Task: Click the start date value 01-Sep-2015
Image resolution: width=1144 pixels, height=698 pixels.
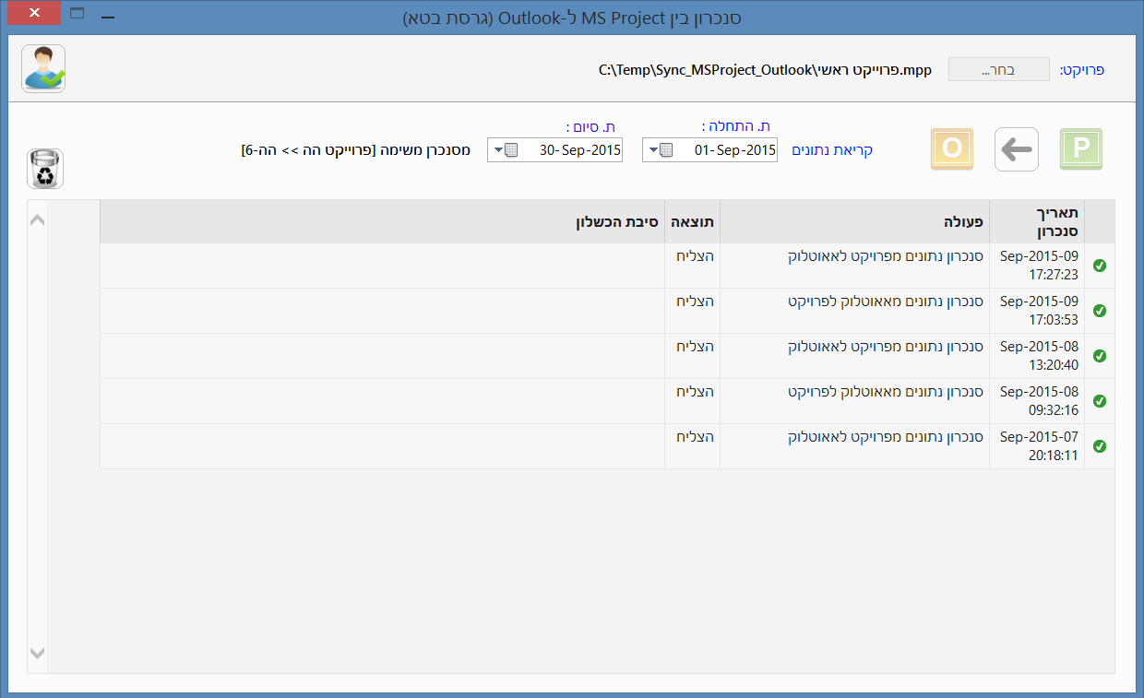Action: pos(734,150)
